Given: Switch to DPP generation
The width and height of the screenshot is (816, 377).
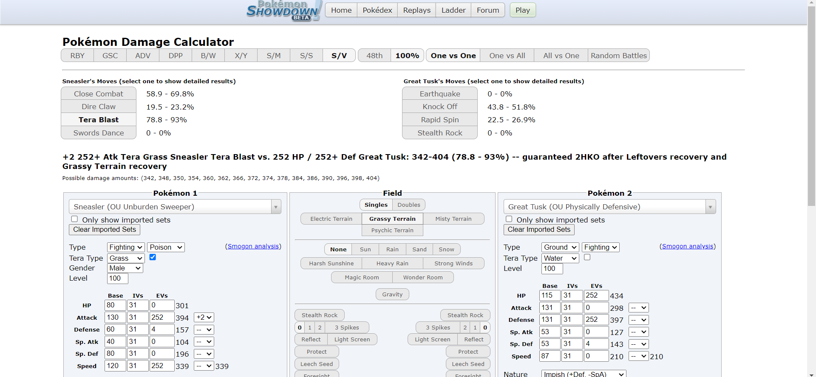Looking at the screenshot, I should pos(176,56).
